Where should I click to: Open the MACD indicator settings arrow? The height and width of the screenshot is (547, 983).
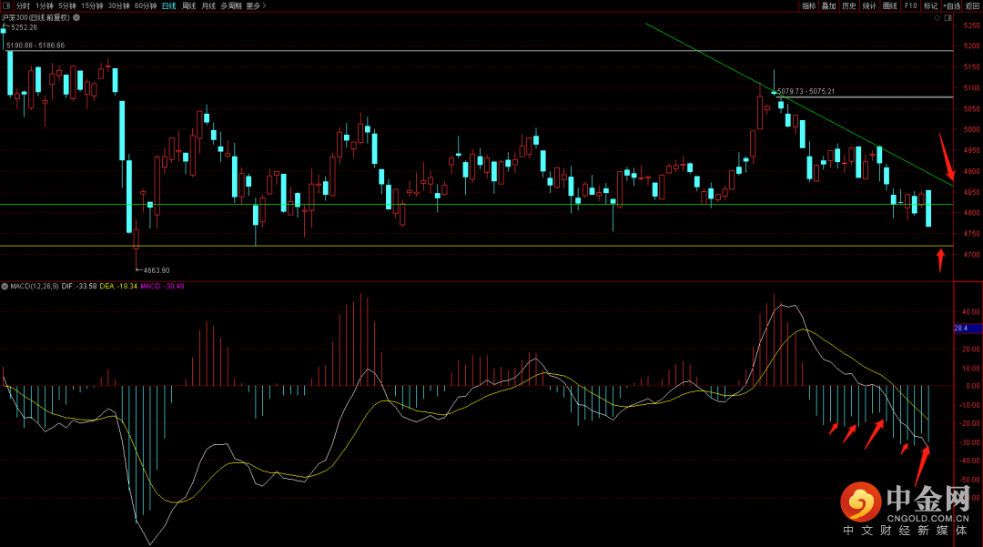click(x=5, y=287)
